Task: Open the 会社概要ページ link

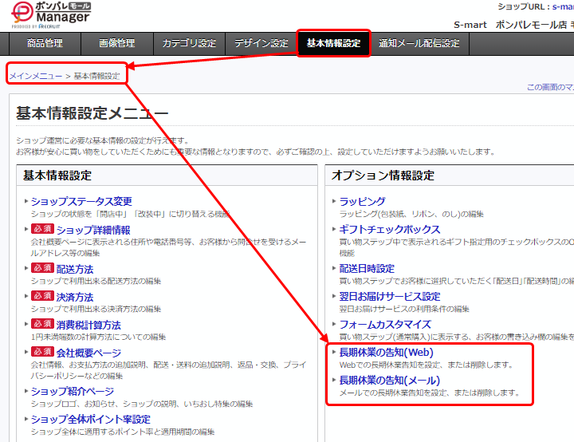Action: coord(88,353)
